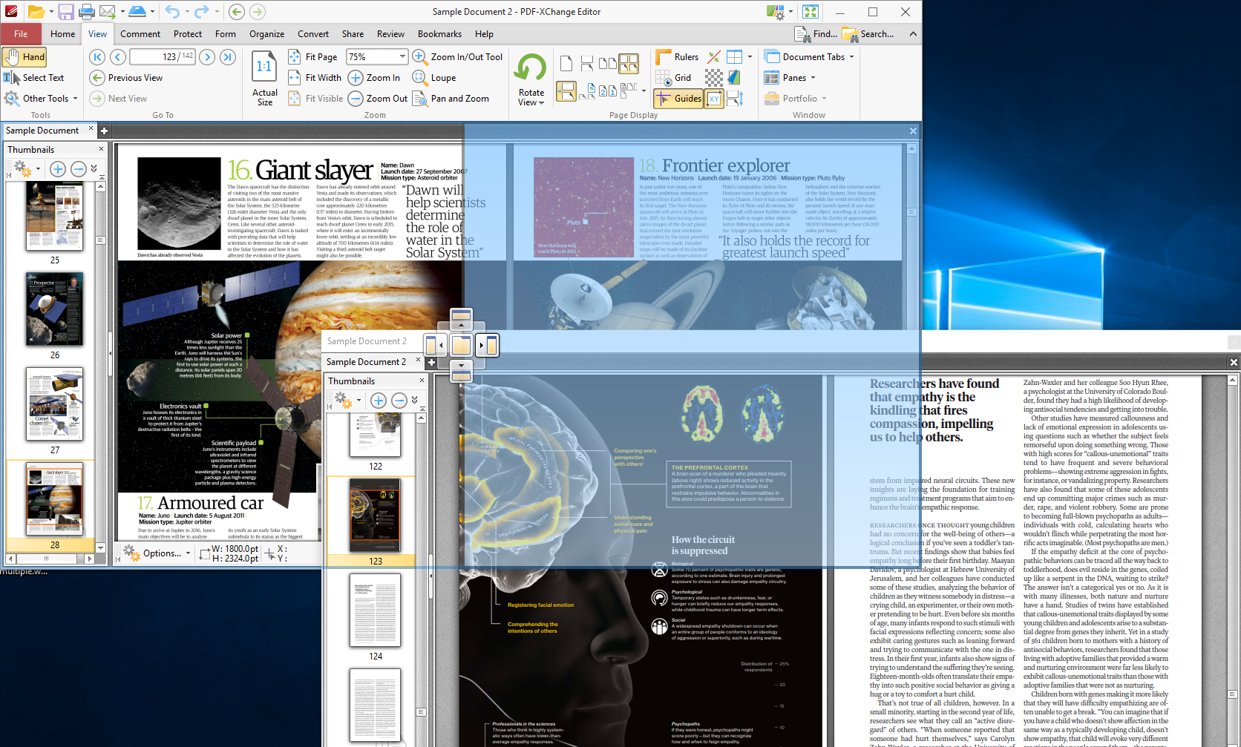Open the Comment ribbon tab

click(x=140, y=33)
